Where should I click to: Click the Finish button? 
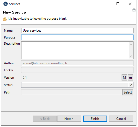pyautogui.click(x=95, y=118)
